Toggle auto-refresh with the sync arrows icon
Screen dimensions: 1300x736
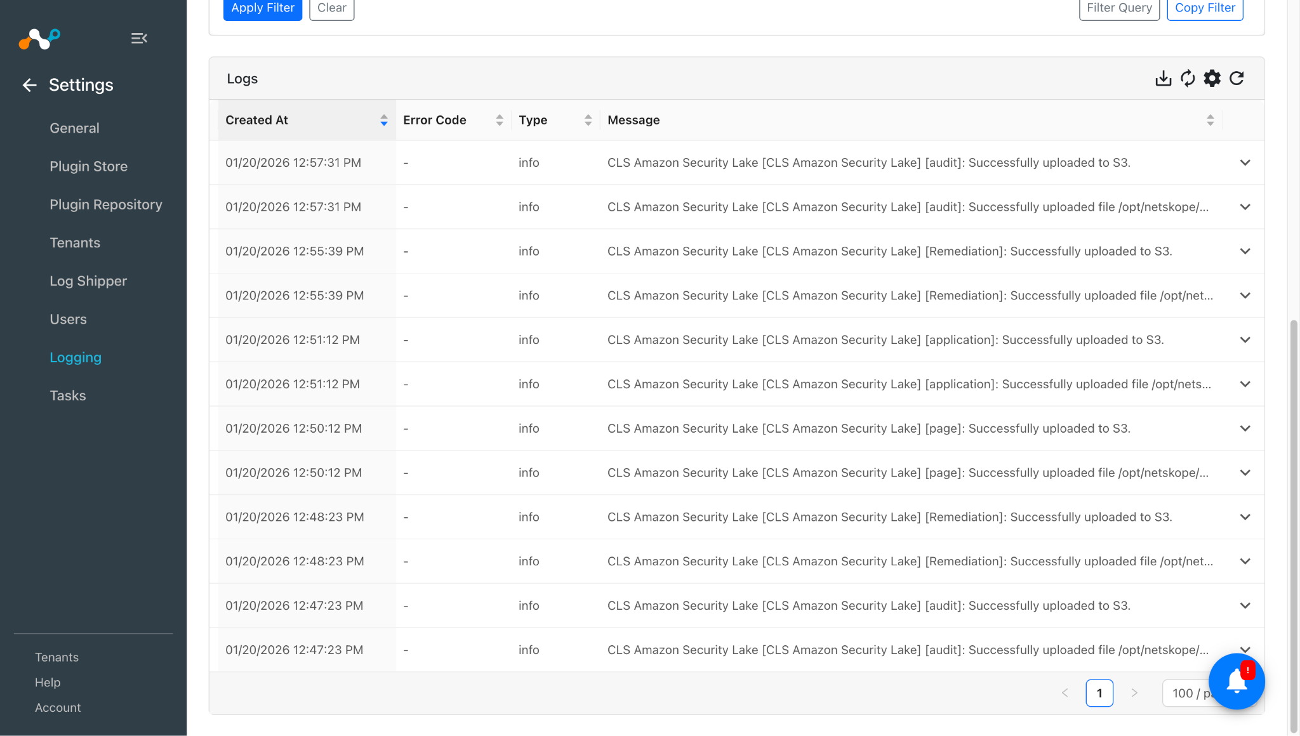[1188, 79]
